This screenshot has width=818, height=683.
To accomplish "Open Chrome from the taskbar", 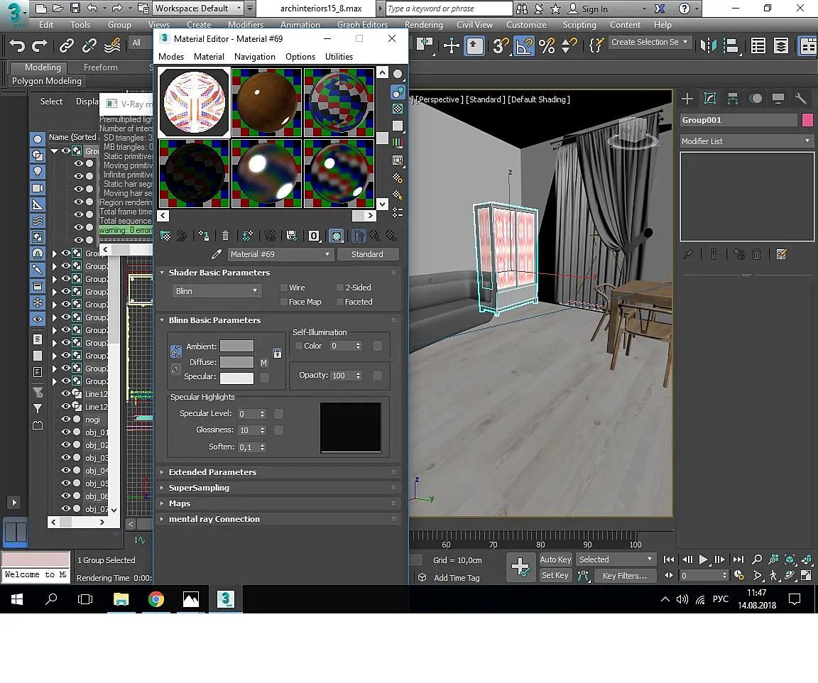I will pos(156,599).
